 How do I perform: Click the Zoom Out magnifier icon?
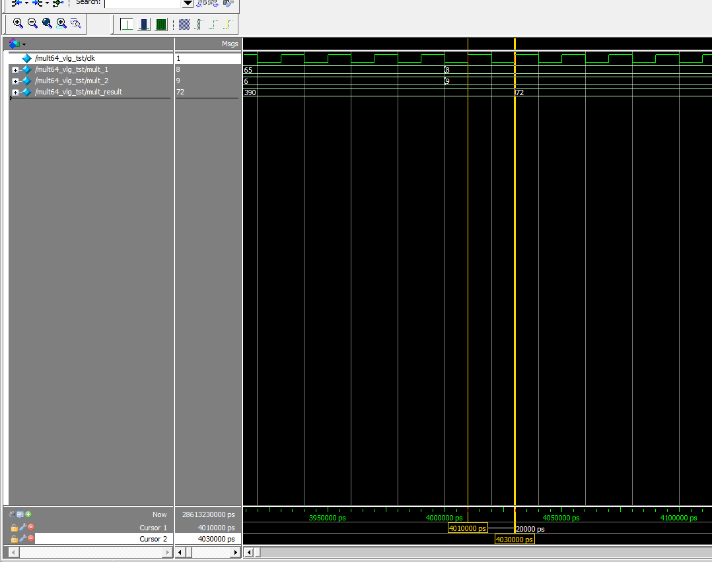tap(32, 23)
